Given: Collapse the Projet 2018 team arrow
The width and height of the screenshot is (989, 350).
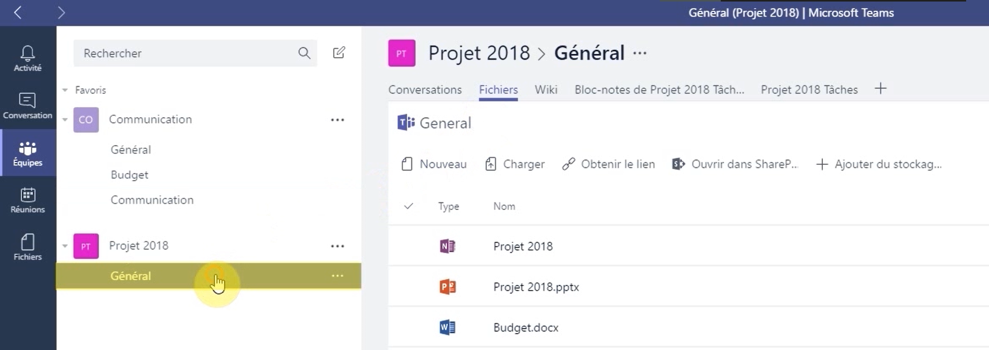Looking at the screenshot, I should [65, 246].
